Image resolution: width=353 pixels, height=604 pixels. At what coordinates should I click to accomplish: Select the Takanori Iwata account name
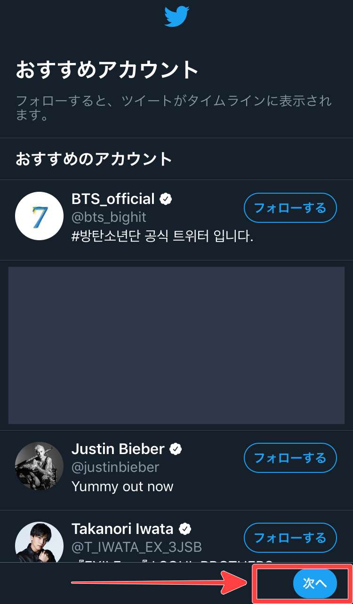tap(122, 529)
